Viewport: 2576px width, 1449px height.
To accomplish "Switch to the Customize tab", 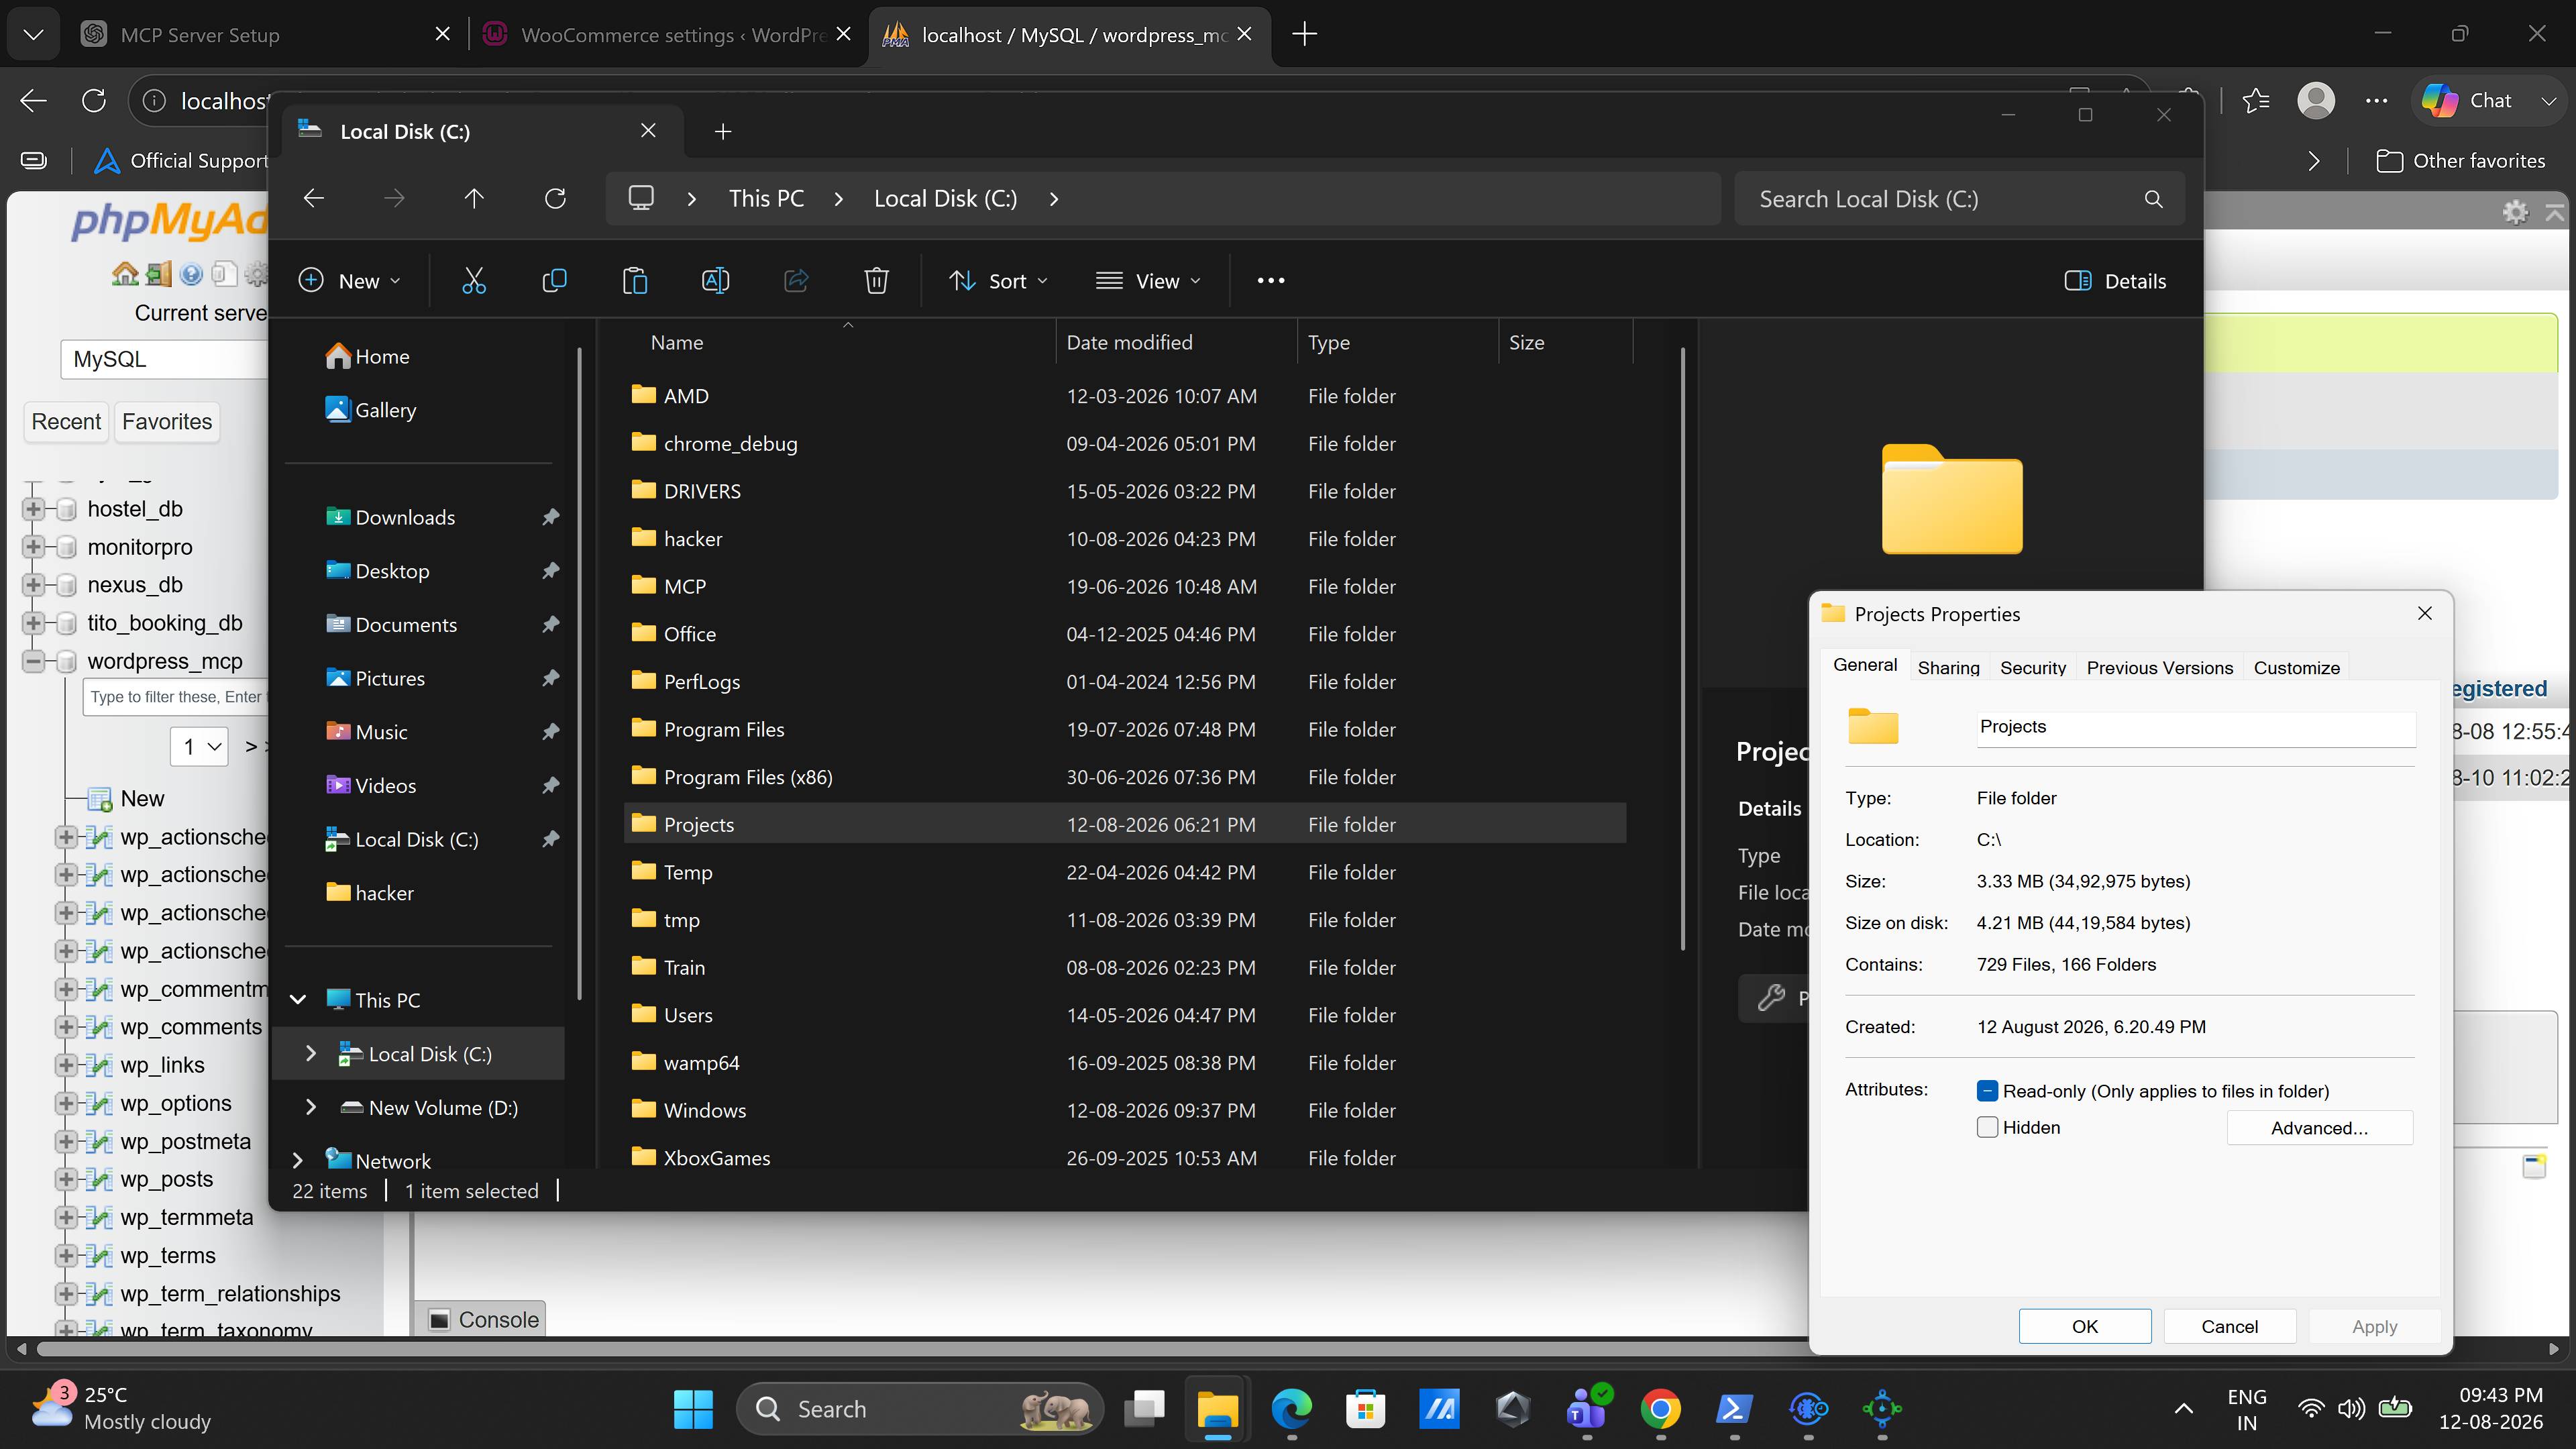I will point(2296,668).
